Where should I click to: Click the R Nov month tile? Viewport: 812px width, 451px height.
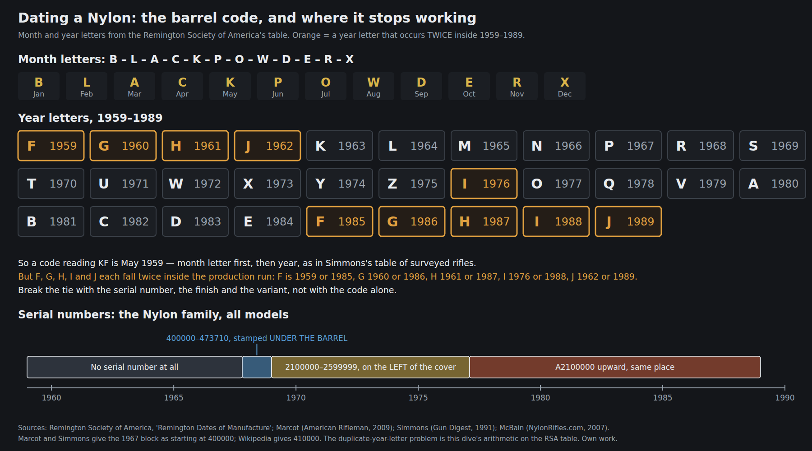(517, 86)
